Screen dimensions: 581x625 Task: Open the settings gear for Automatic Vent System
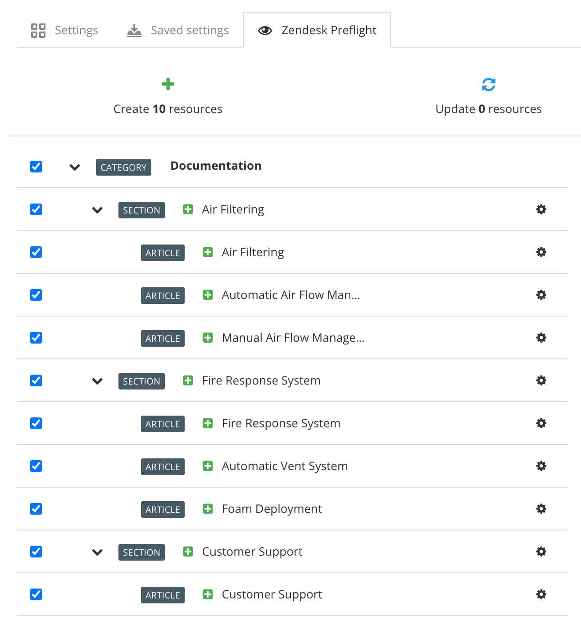[x=541, y=466]
